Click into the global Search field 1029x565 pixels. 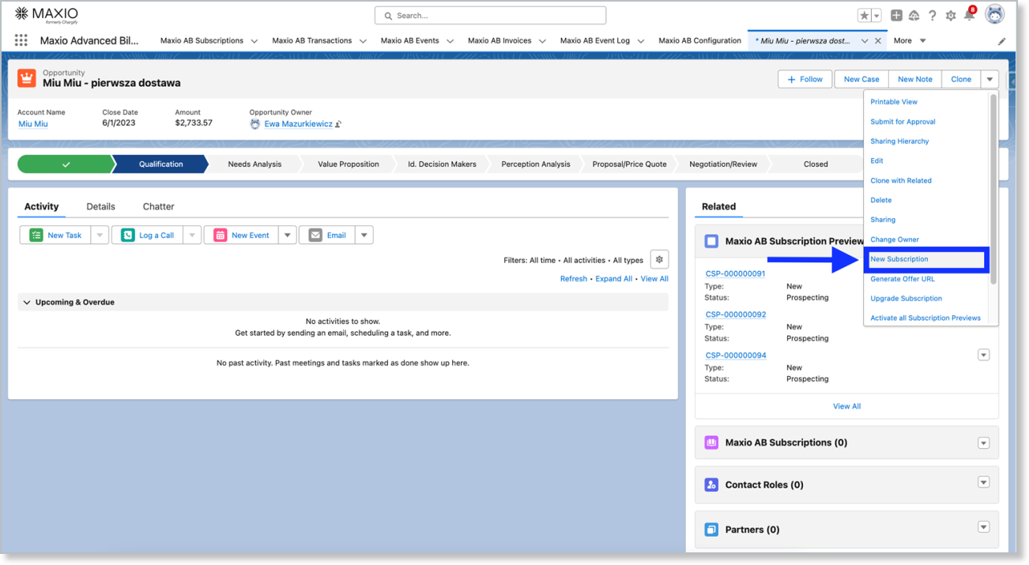pyautogui.click(x=490, y=15)
